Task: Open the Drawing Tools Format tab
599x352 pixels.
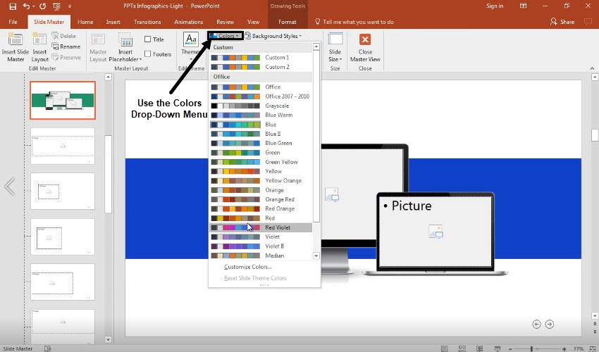Action: tap(288, 22)
